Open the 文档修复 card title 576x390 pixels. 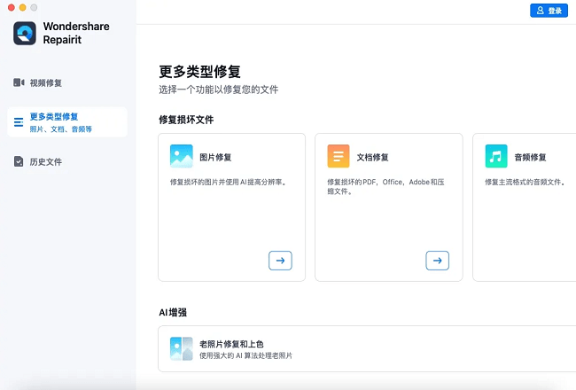click(372, 158)
